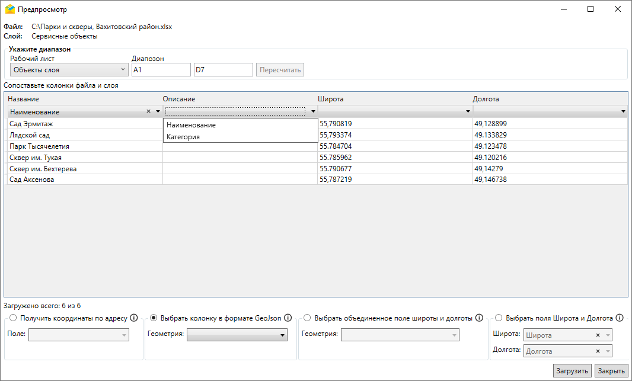Image resolution: width=632 pixels, height=381 pixels.
Task: Choose Наименование from the dropdown list
Action: tap(191, 125)
